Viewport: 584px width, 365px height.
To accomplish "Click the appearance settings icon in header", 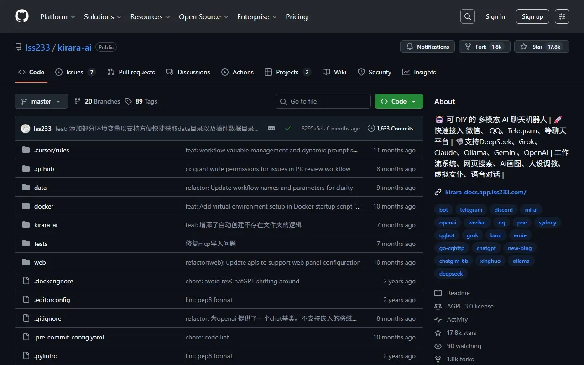I will coord(562,16).
